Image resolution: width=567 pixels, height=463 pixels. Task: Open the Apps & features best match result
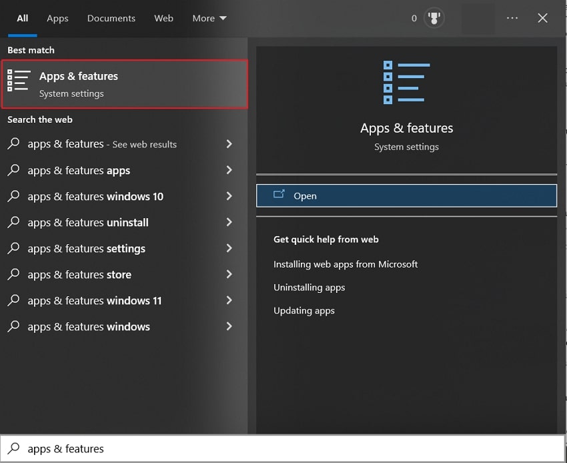pos(125,84)
